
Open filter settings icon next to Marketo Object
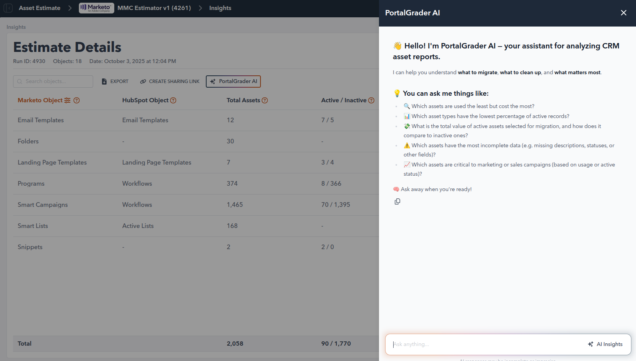coord(67,100)
